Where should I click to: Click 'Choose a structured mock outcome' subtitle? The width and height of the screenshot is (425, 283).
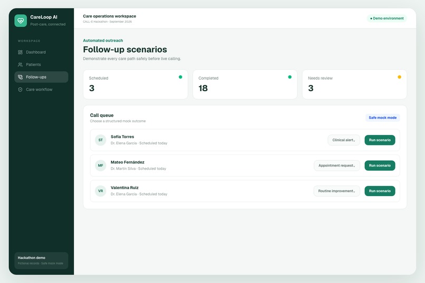click(118, 121)
